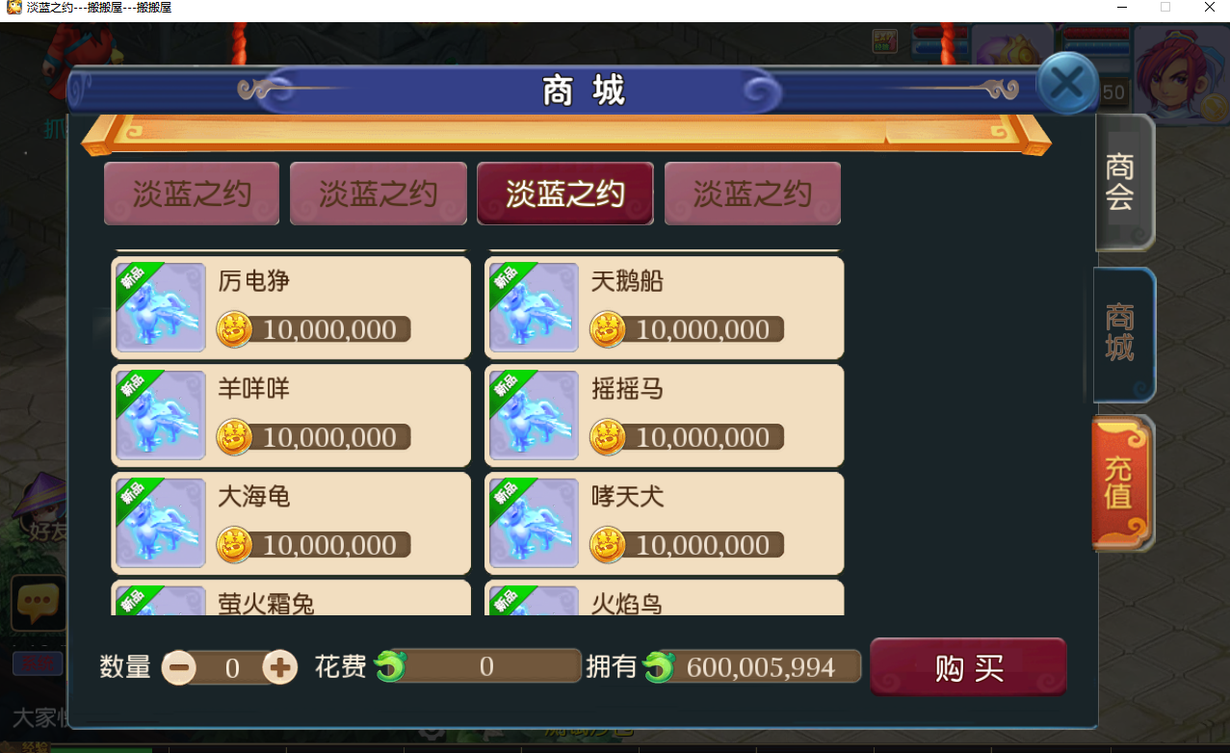Close the 商城 shop dialog

pyautogui.click(x=1067, y=85)
